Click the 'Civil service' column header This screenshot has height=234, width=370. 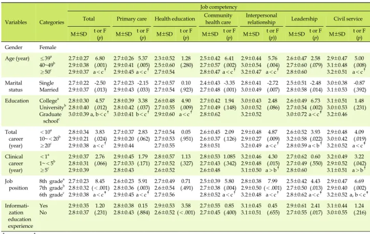(348, 19)
